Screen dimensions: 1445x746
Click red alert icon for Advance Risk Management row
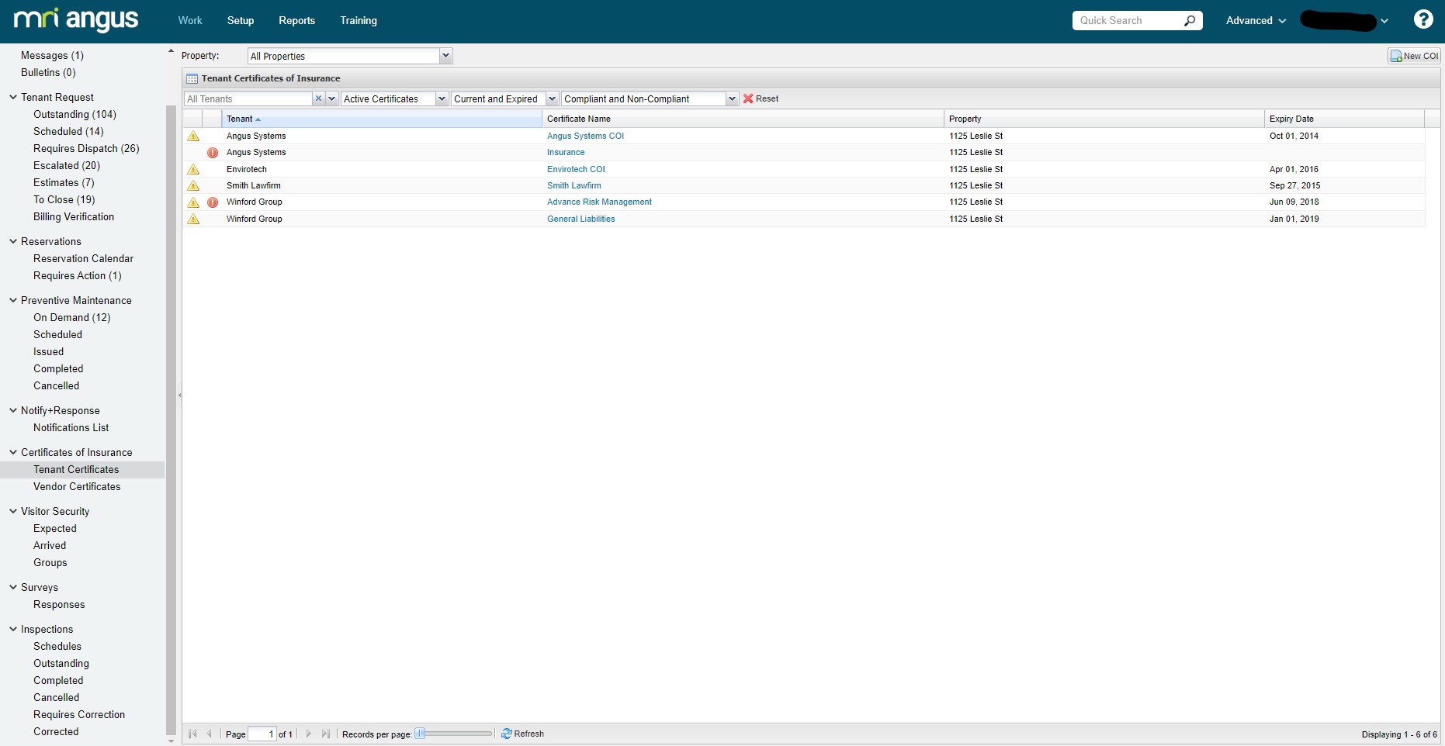(213, 202)
